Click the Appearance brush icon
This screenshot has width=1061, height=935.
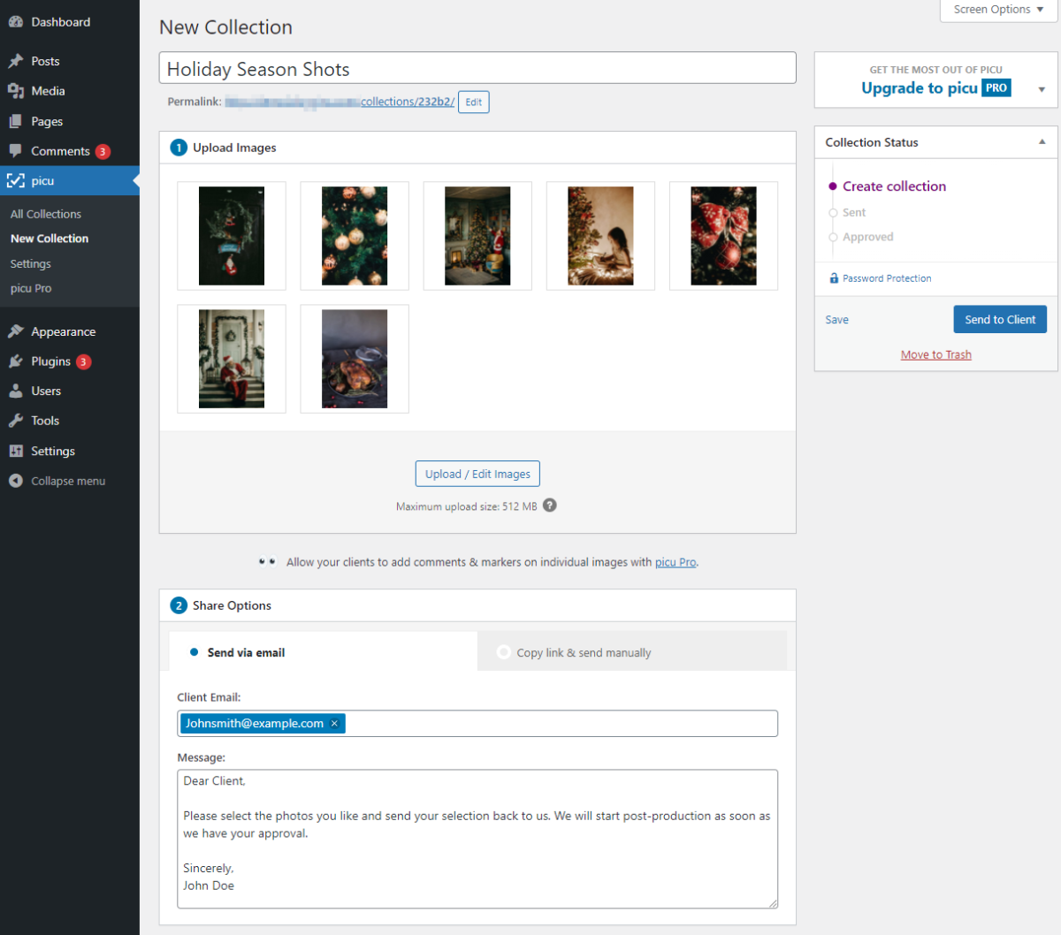point(16,331)
